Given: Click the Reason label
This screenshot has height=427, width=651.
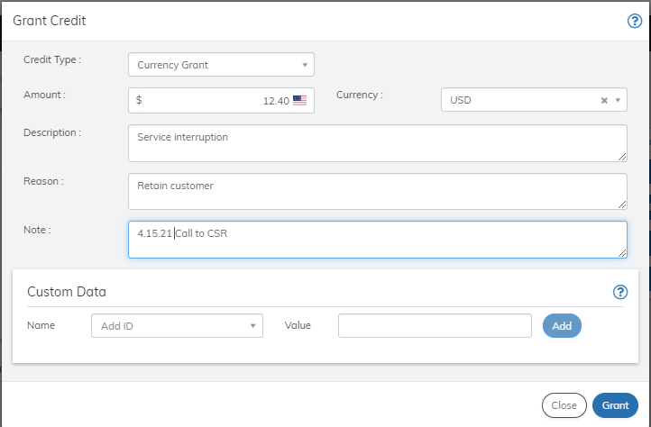Looking at the screenshot, I should (43, 181).
